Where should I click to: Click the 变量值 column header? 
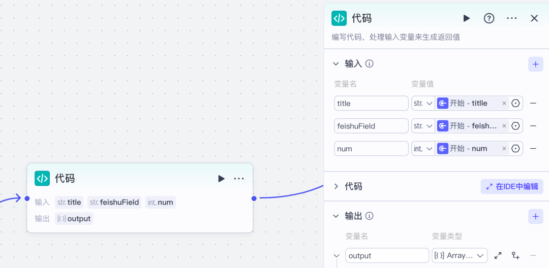pyautogui.click(x=422, y=84)
